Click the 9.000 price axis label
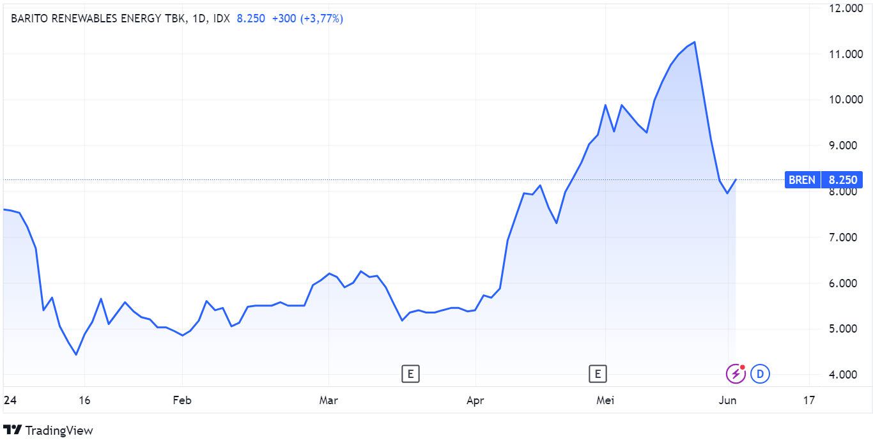The width and height of the screenshot is (873, 445). [x=844, y=146]
